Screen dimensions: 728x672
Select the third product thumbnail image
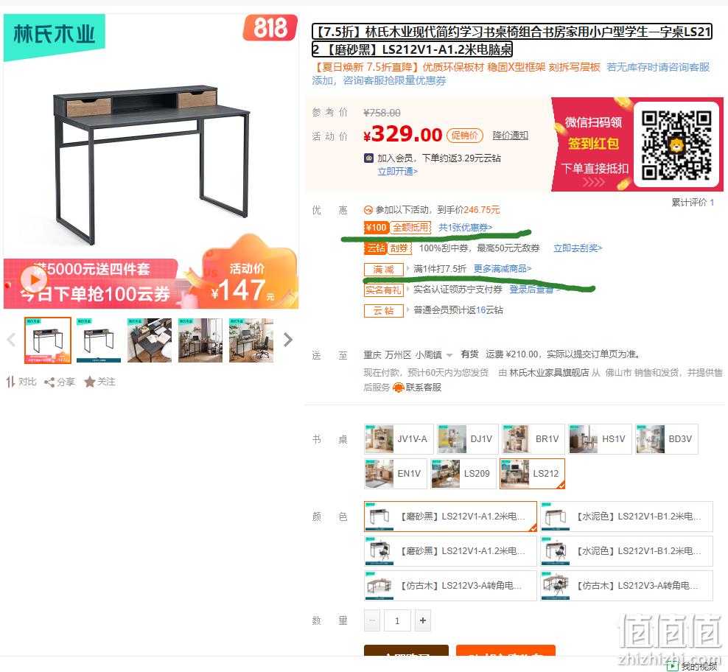150,340
